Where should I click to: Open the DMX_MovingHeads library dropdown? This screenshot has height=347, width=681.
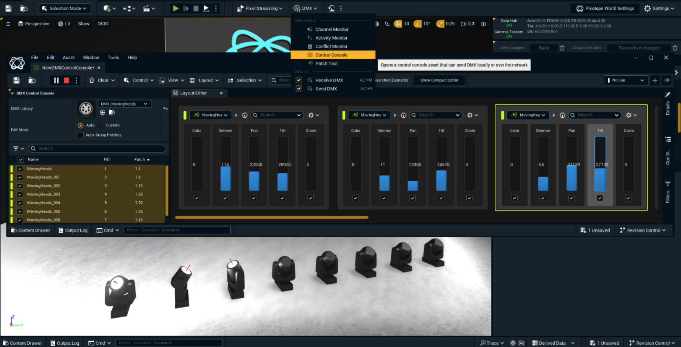coord(124,104)
